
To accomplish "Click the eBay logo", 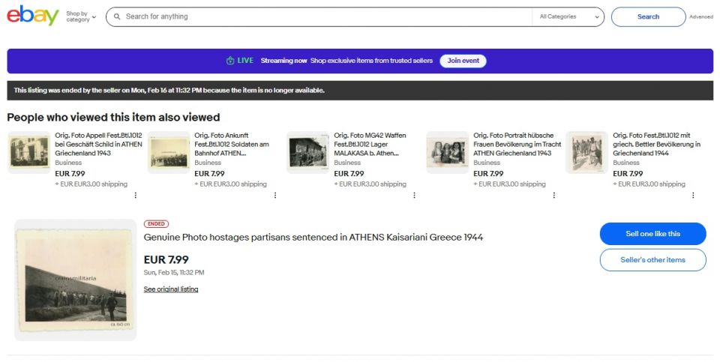I will click(x=33, y=16).
